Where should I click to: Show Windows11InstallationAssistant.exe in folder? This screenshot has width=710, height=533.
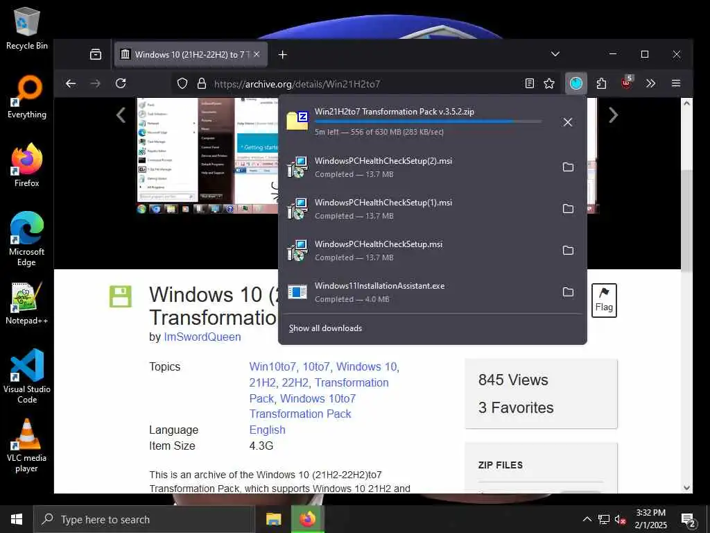coord(568,292)
